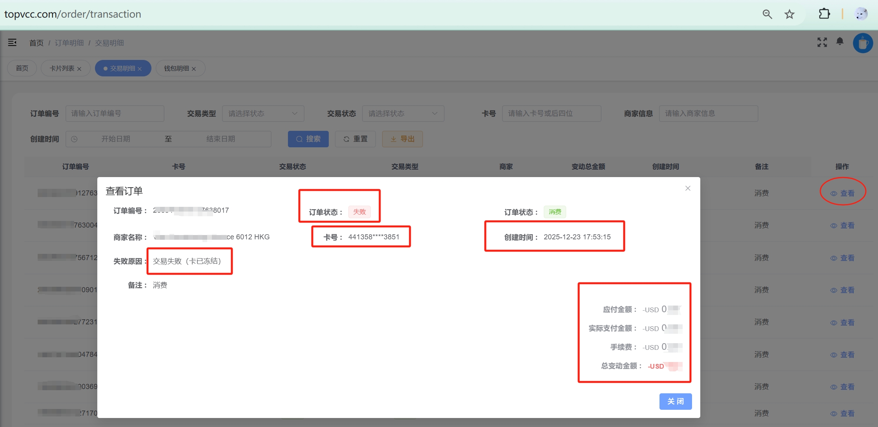878x427 pixels.
Task: Click the 关闭 button in dialog
Action: click(x=675, y=402)
